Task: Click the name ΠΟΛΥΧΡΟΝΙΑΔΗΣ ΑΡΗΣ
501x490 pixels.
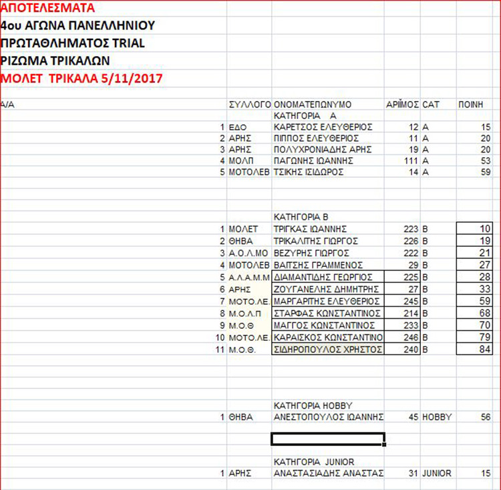Action: coord(323,149)
